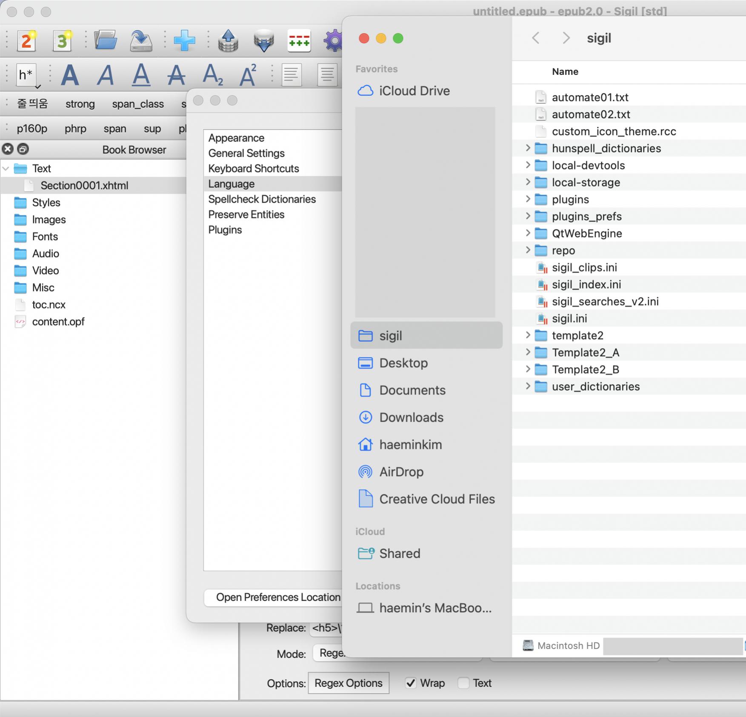746x717 pixels.
Task: Click Open Preferences Location button
Action: pos(273,597)
